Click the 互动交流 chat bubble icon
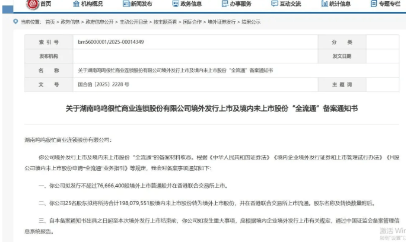407x242 pixels. pos(274,4)
